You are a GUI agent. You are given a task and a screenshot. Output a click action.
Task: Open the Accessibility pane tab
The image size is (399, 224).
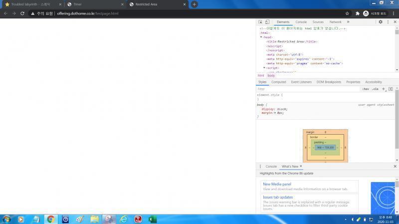coord(373,82)
